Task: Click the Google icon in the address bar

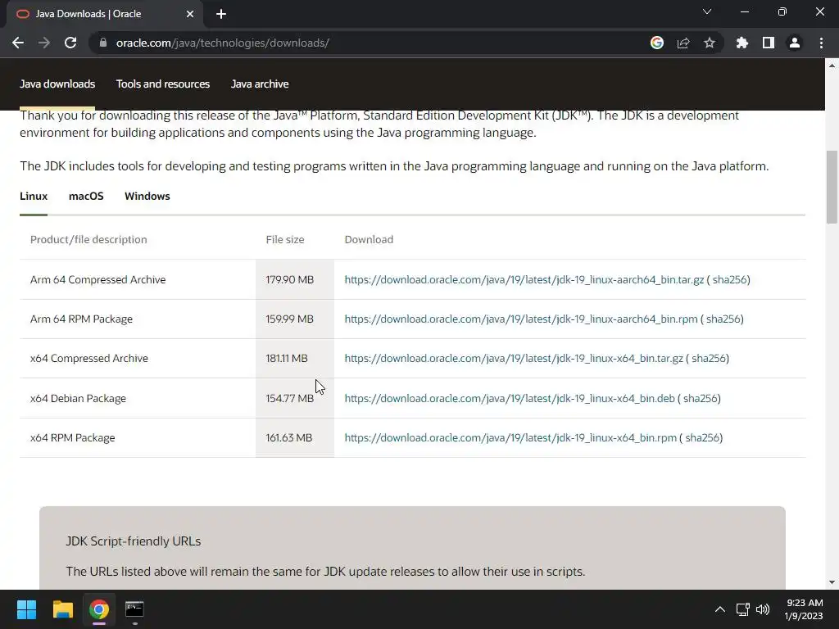Action: tap(657, 43)
